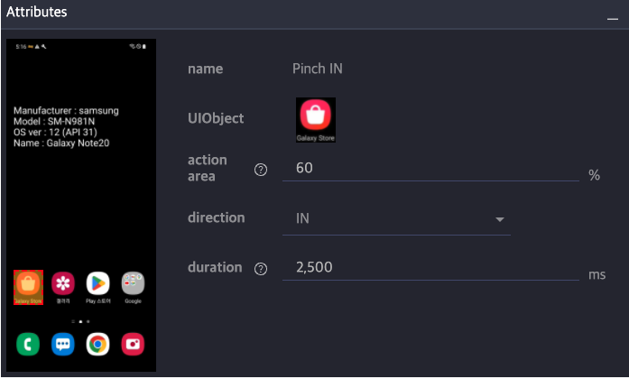Screen dimensions: 629x379
Task: Click the action area field showing 60
Action: pos(430,169)
